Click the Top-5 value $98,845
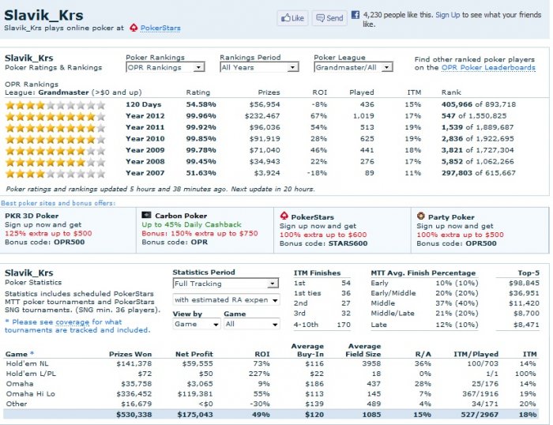 [524, 284]
